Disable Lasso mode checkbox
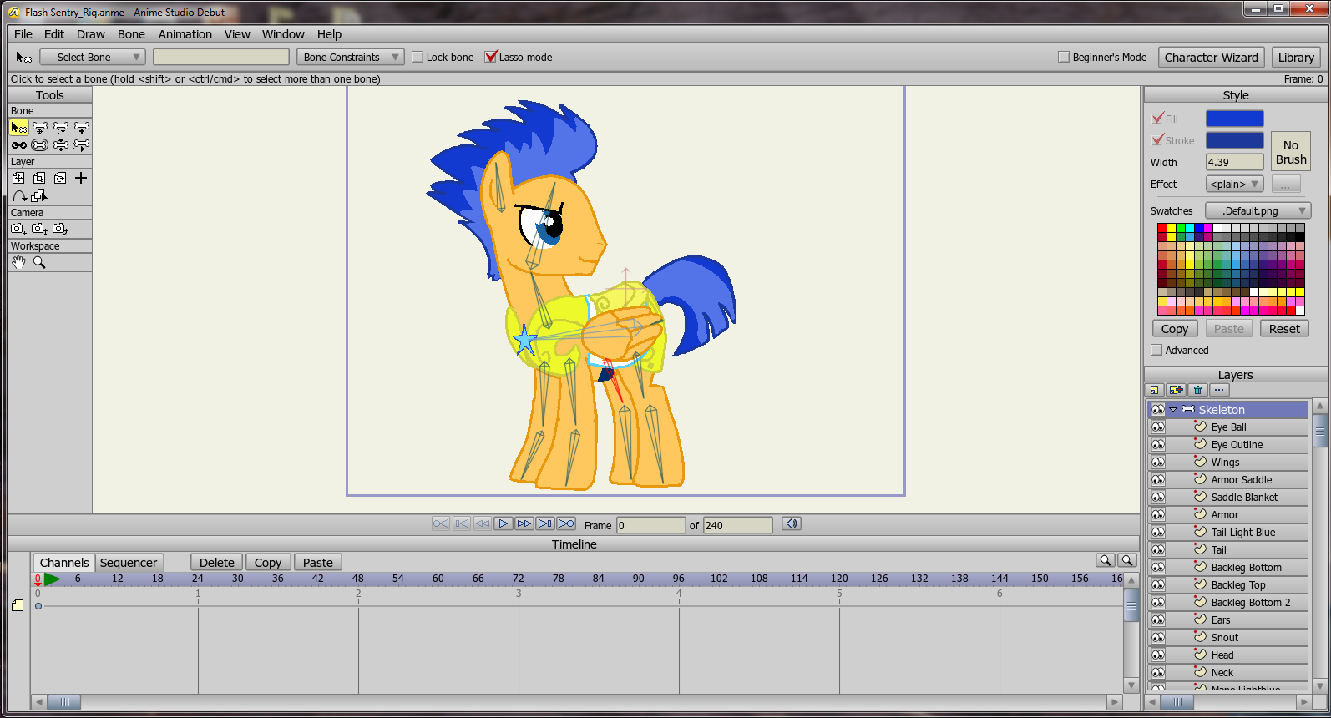 coord(491,57)
